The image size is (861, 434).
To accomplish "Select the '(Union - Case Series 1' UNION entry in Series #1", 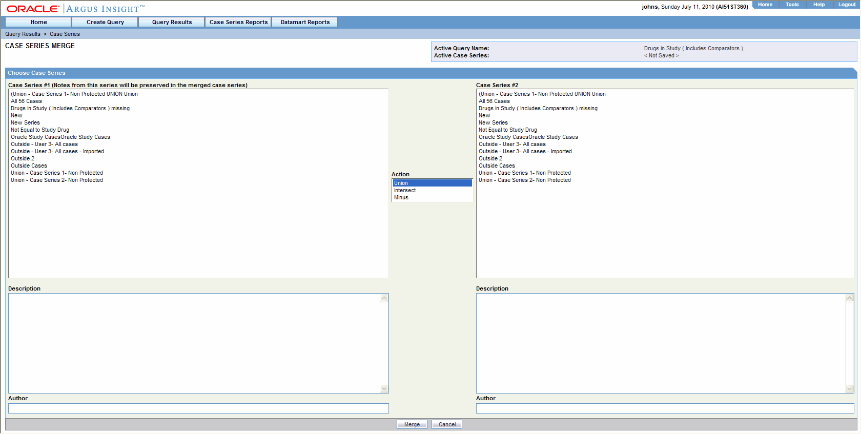I will (x=198, y=94).
